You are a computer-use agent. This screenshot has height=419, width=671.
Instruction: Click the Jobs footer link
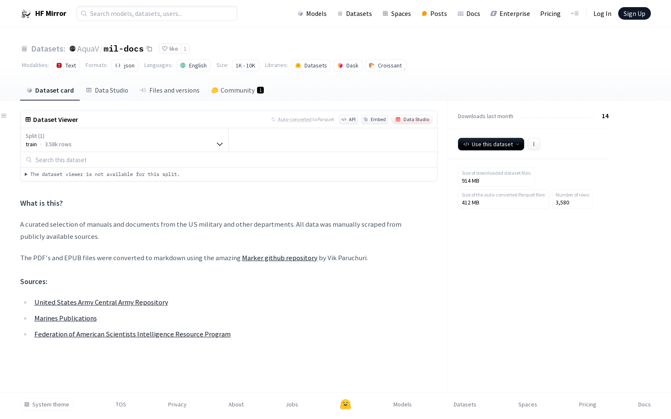coord(292,404)
